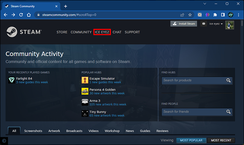Viewport: 244px width, 145px height.
Task: Open 1 new guides this week link
Action: 105,82
